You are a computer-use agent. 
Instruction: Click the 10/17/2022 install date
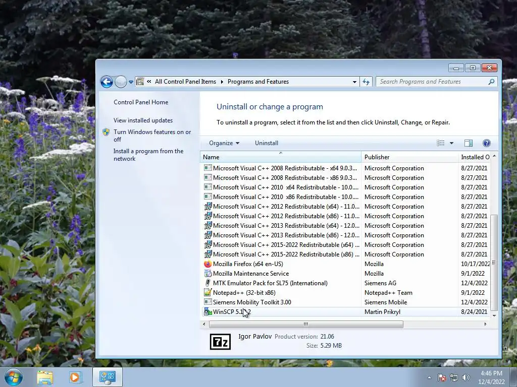476,264
